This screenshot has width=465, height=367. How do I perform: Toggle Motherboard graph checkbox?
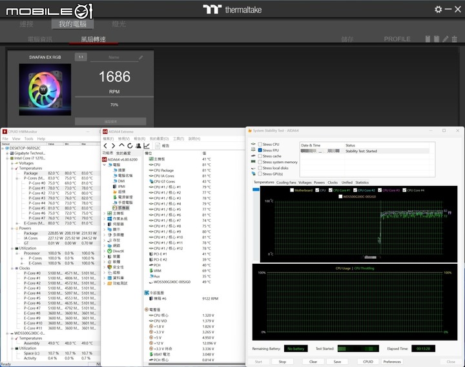click(292, 190)
